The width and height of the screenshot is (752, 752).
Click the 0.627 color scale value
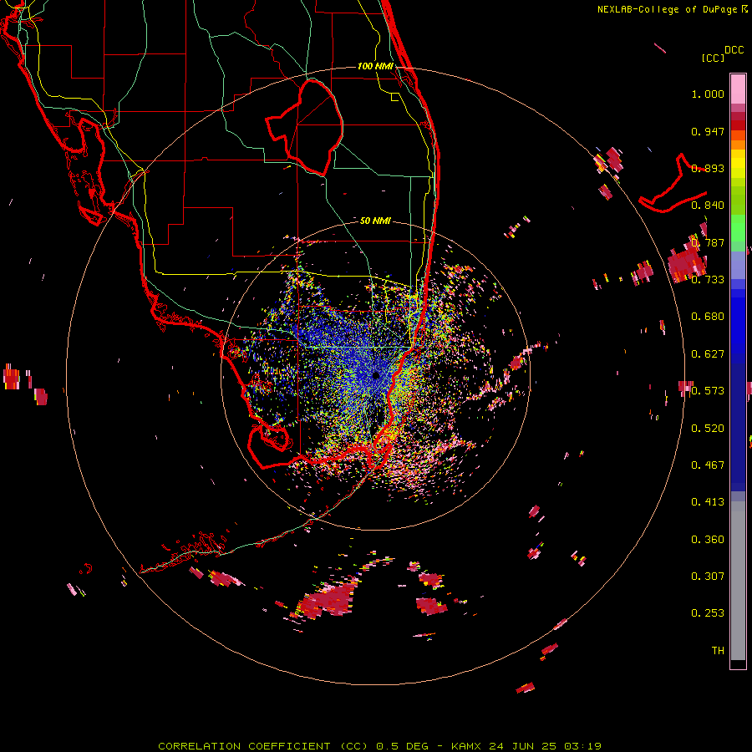click(708, 354)
